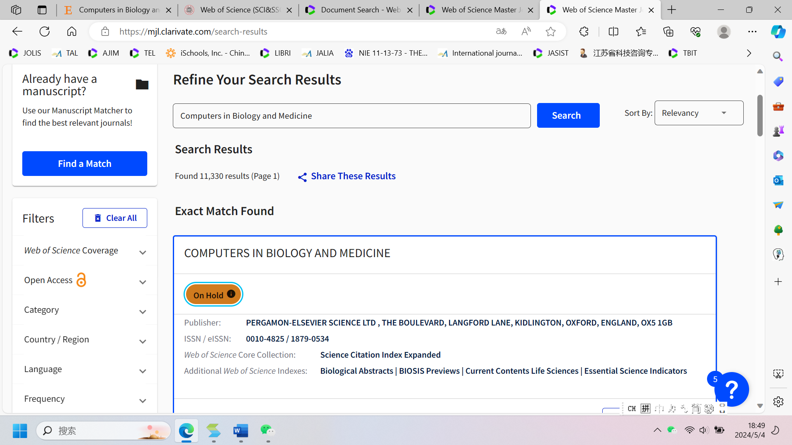The width and height of the screenshot is (792, 445).
Task: Refresh the current page
Action: [45, 31]
